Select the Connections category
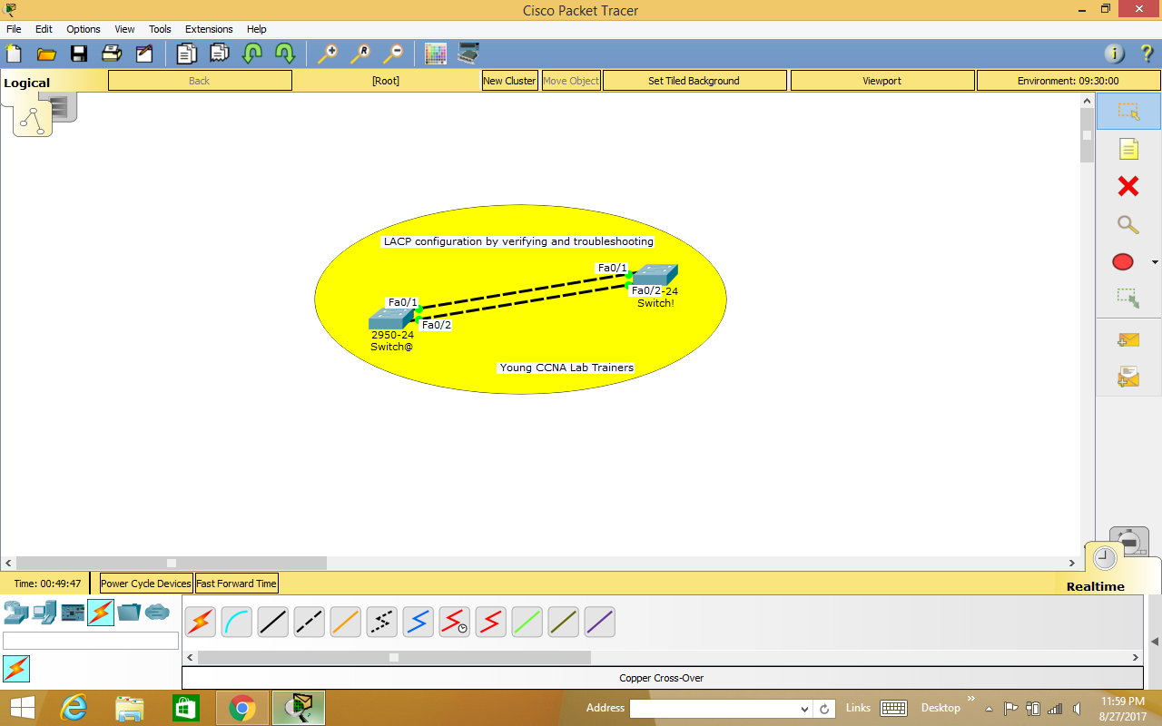This screenshot has width=1162, height=726. tap(101, 613)
